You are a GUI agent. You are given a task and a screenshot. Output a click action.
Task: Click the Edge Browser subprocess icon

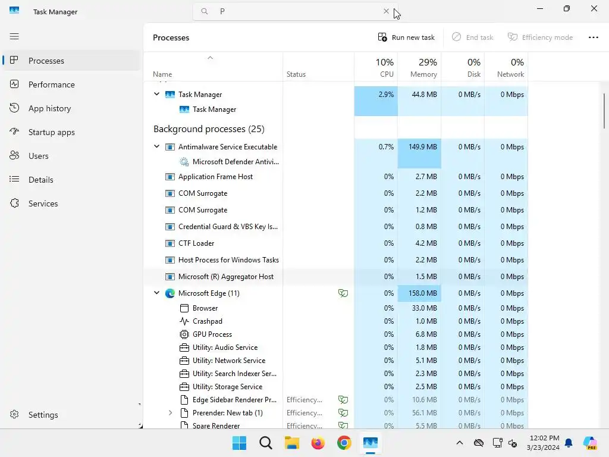tap(184, 308)
